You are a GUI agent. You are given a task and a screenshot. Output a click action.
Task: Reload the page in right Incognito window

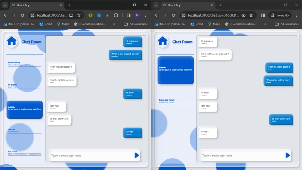pyautogui.click(x=173, y=15)
